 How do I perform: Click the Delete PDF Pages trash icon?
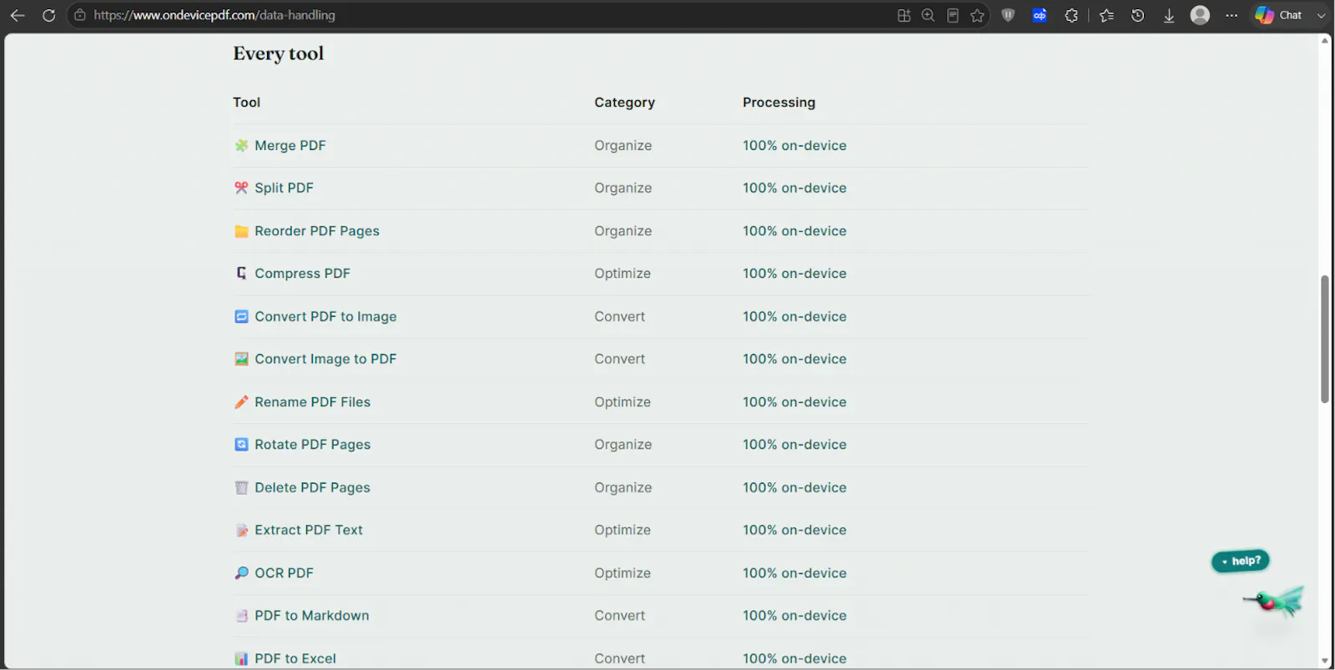241,487
